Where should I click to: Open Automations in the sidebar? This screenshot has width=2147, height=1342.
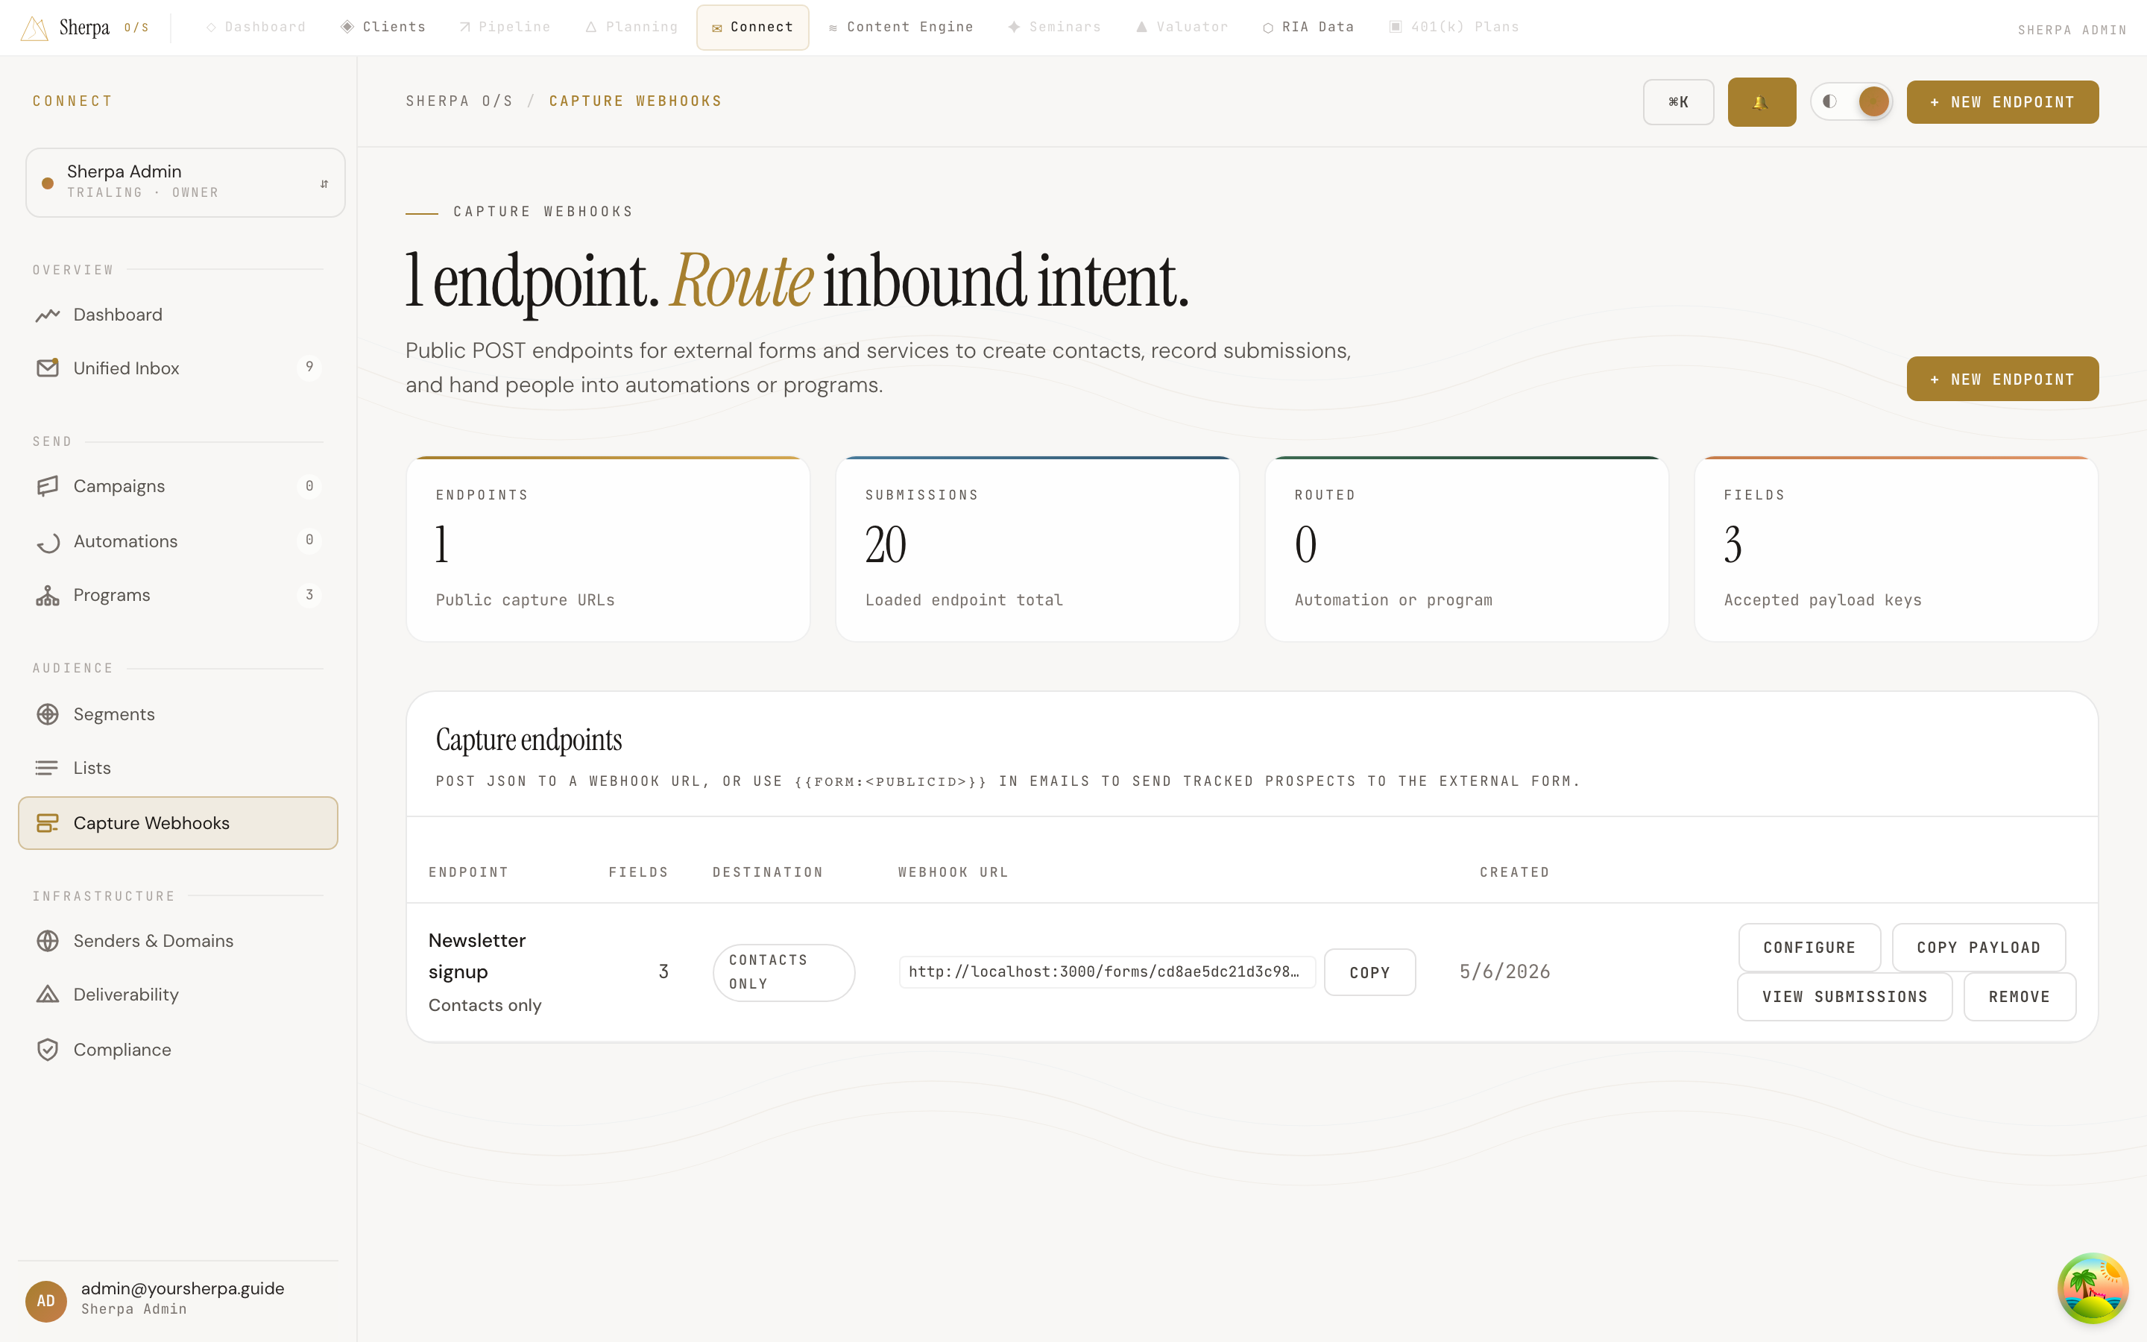(177, 541)
